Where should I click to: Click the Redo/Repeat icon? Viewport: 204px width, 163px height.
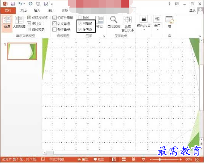coord(31,4)
